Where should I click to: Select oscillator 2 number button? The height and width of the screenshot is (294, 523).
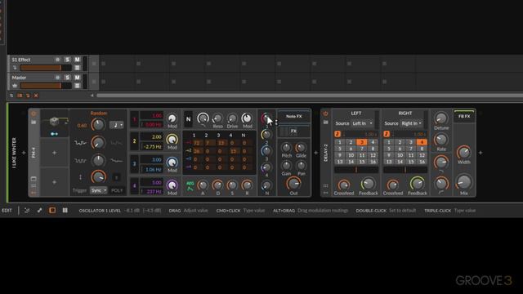[134, 141]
